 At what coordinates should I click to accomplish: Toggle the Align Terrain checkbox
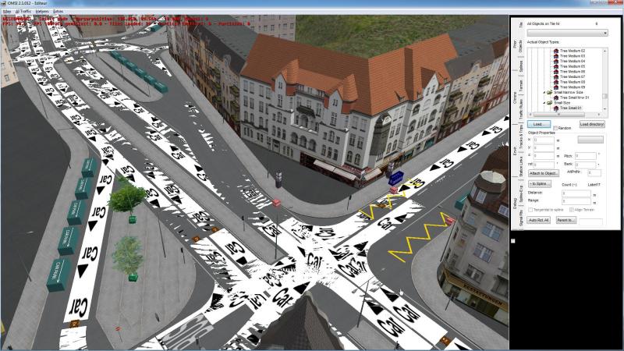point(572,210)
